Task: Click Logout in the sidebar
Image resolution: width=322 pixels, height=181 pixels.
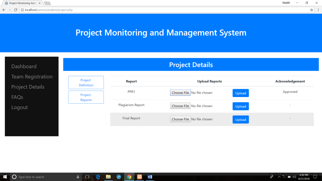Action: pyautogui.click(x=20, y=108)
